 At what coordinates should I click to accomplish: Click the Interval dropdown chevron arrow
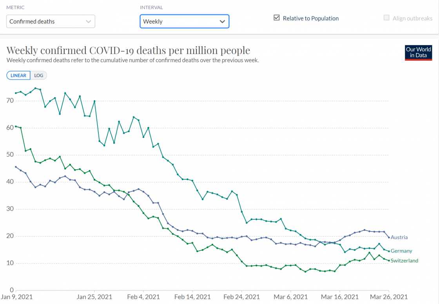(222, 22)
